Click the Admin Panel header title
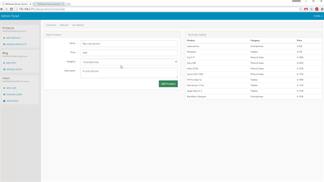Viewport: 324px width, 182px height. (10, 16)
